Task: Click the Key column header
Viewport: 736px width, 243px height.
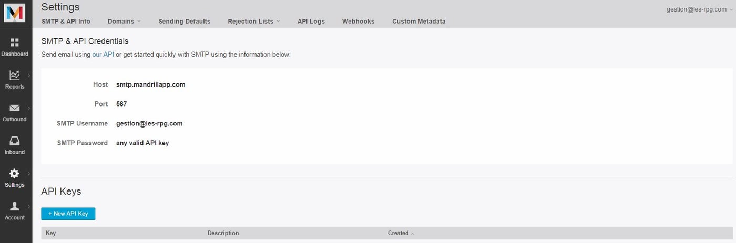Action: (51, 233)
